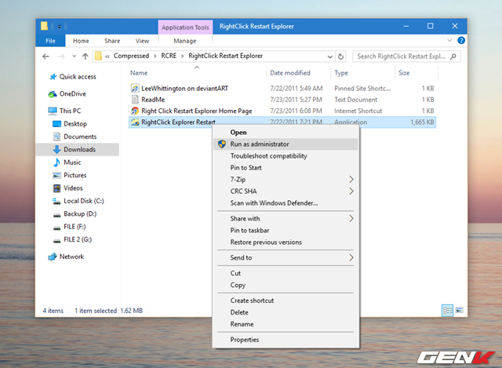Select the Desktop folder icon
This screenshot has width=502, height=368.
coord(56,124)
